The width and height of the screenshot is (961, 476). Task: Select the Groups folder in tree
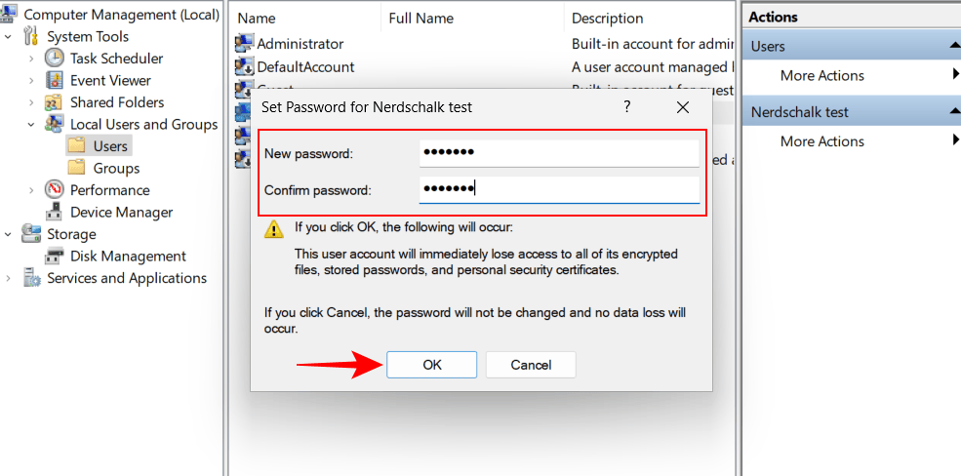tap(116, 168)
